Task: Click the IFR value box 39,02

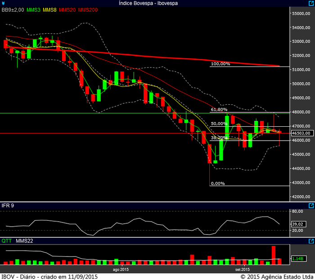Action: pos(298,224)
